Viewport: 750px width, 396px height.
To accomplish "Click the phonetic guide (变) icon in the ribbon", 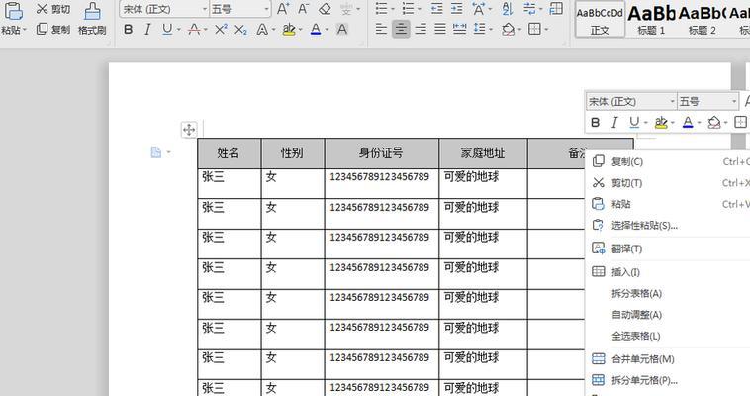I will [x=346, y=9].
